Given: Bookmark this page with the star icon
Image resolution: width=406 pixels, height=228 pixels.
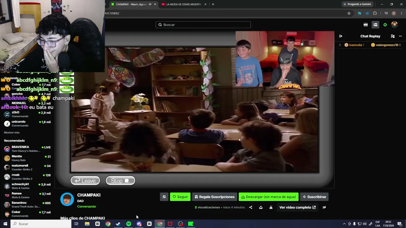Looking at the screenshot, I should click(349, 13).
